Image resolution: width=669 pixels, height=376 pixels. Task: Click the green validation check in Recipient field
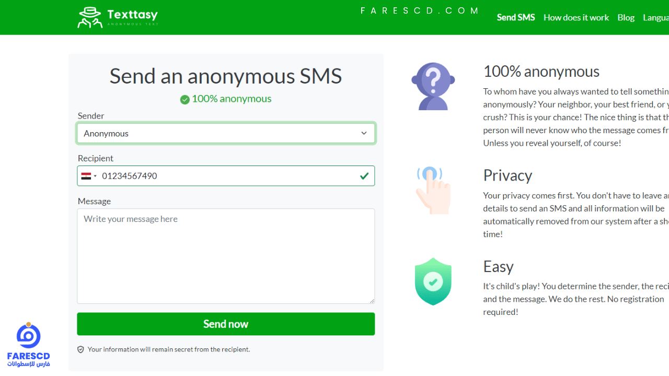coord(364,176)
